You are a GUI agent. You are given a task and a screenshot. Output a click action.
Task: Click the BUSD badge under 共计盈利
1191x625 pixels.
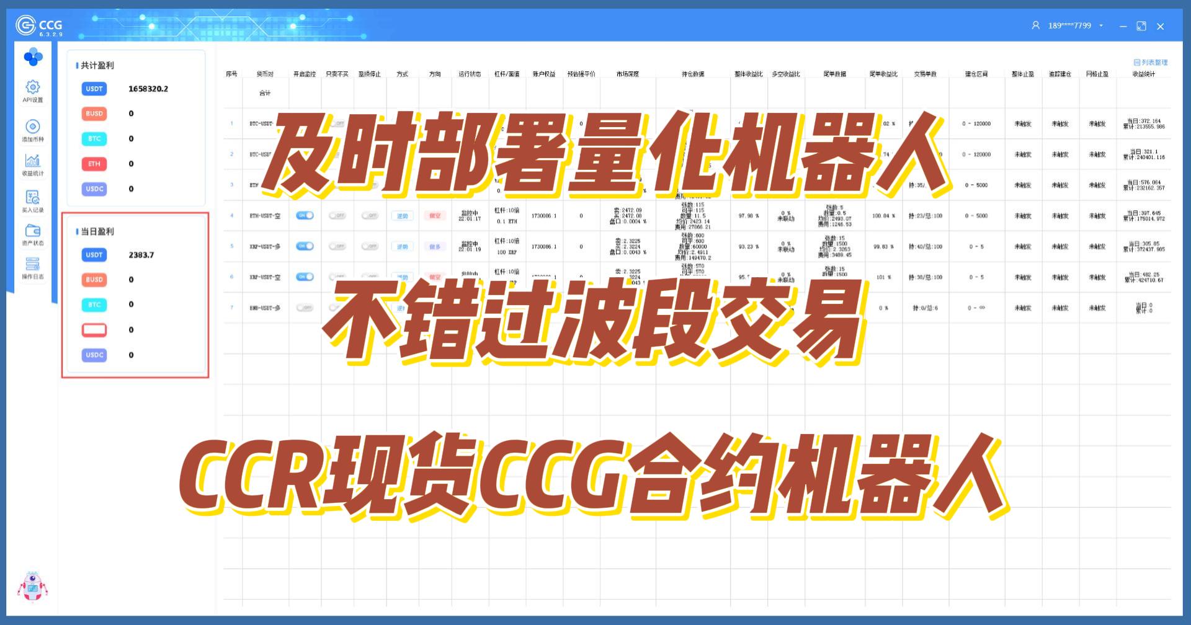pos(94,113)
